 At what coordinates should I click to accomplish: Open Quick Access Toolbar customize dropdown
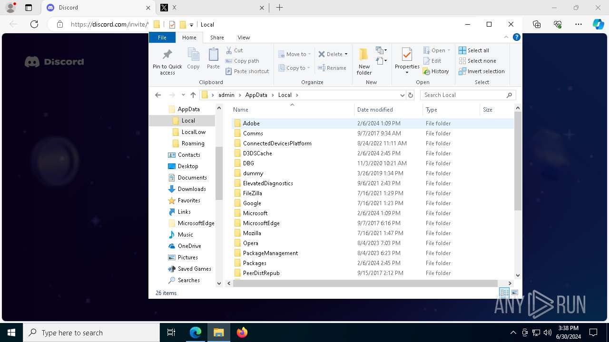(191, 25)
